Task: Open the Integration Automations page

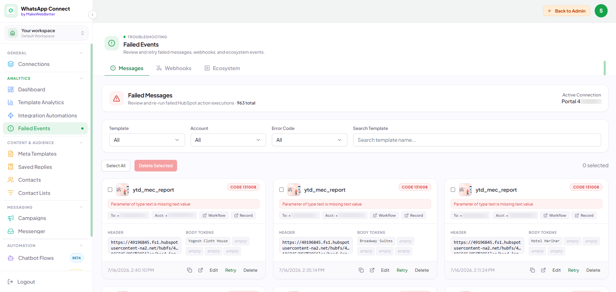Action: (x=45, y=115)
